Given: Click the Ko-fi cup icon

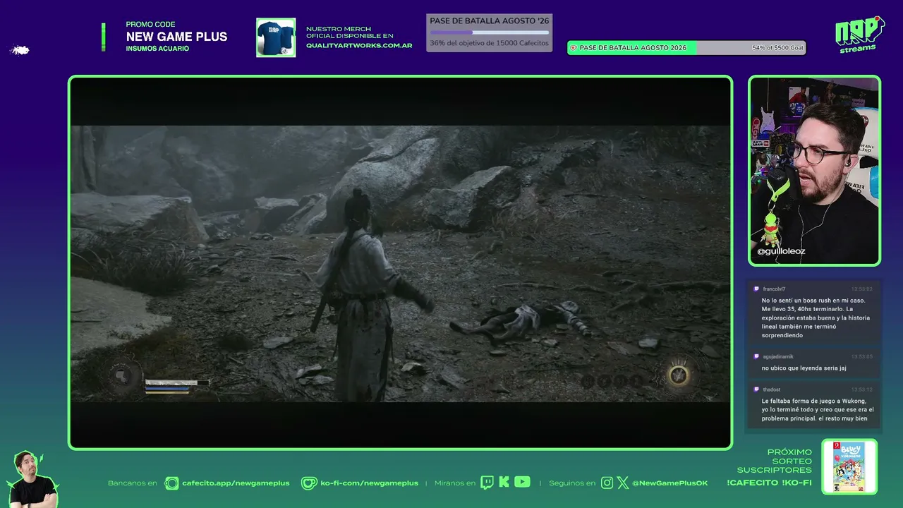Looking at the screenshot, I should pyautogui.click(x=309, y=483).
